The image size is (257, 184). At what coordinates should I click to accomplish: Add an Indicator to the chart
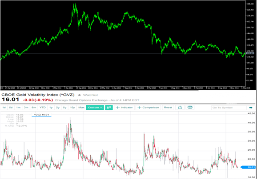pos(124,108)
